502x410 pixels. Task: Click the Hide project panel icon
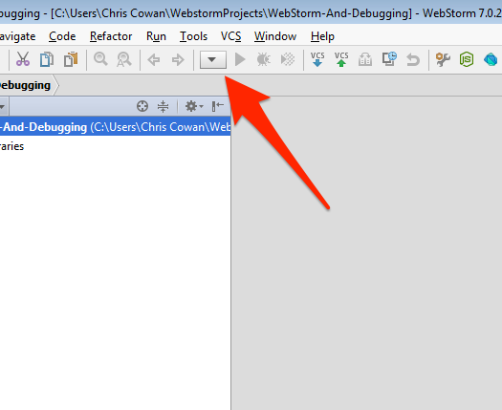click(x=218, y=106)
